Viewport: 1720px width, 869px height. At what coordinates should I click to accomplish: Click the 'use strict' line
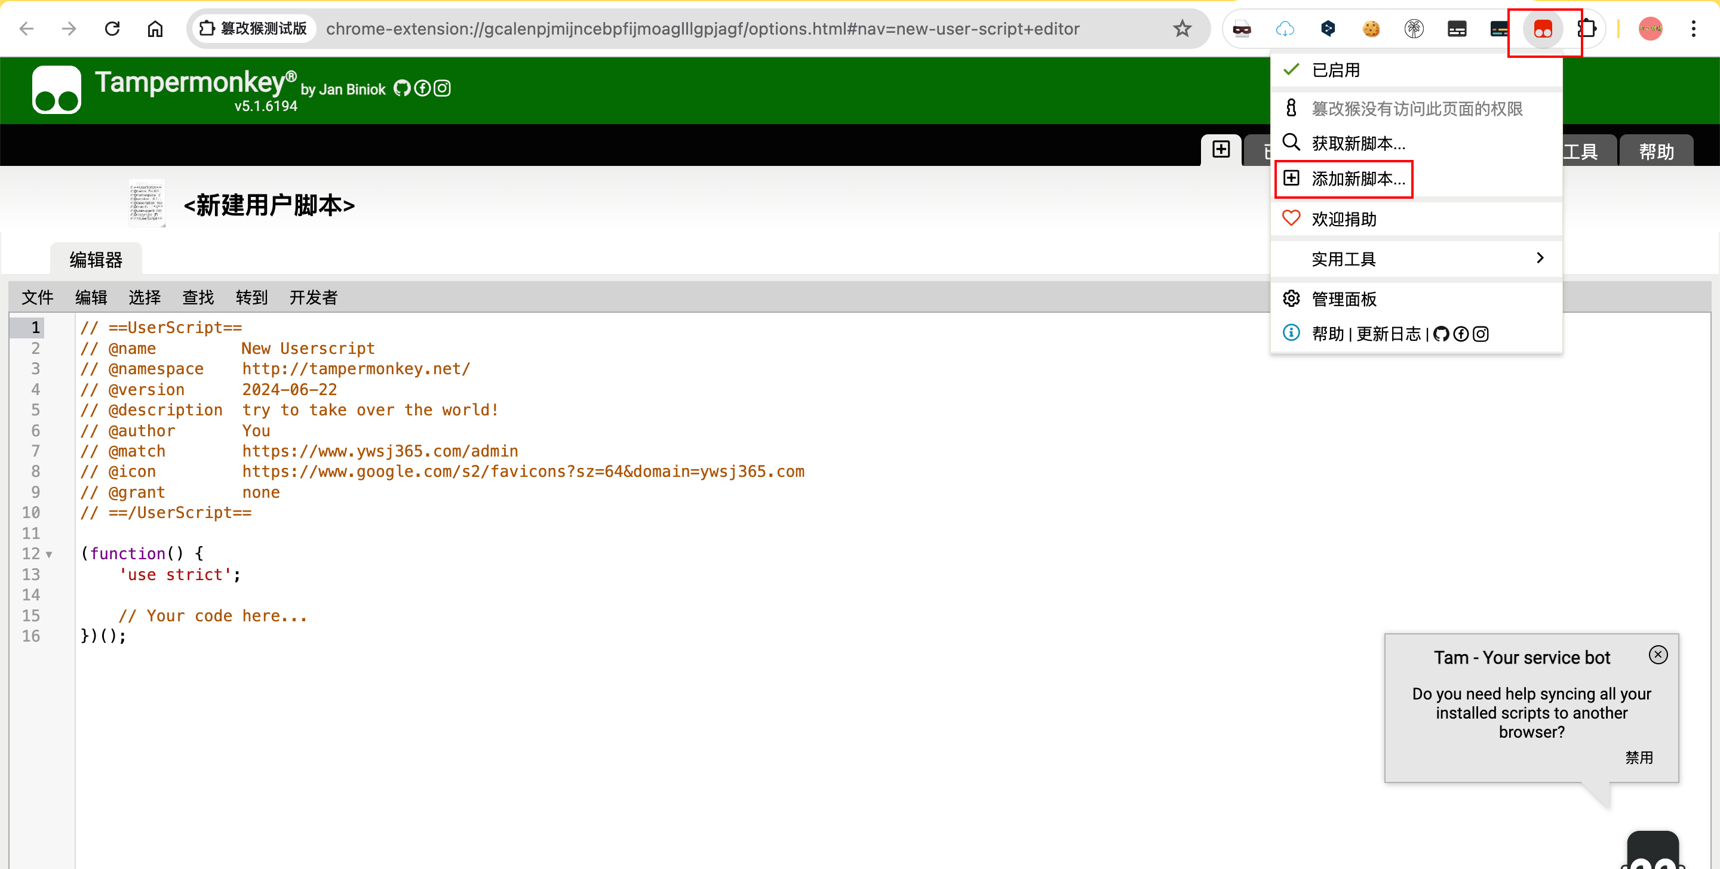180,574
